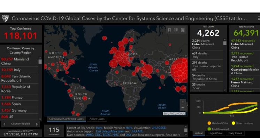This screenshot has height=138, width=260.
Task: Open the hamburger menu at title bar right
Action: (259, 18)
